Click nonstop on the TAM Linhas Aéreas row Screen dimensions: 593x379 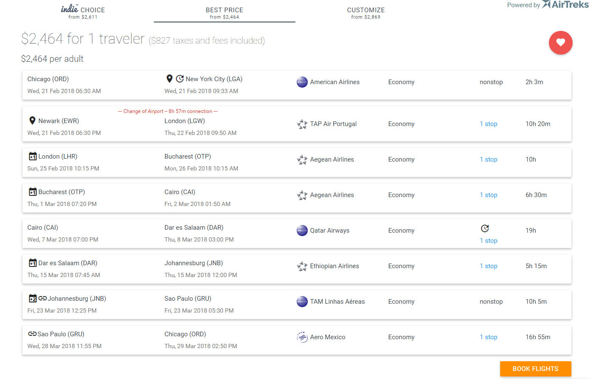click(491, 302)
